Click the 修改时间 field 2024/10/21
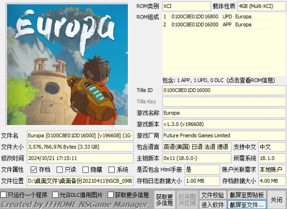The height and width of the screenshot is (209, 287). coord(80,158)
